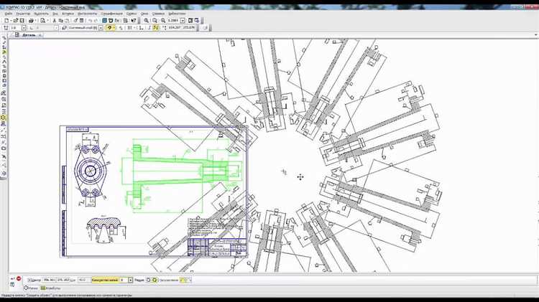Undo the last action
Viewport: 539px width, 302px height.
point(90,21)
